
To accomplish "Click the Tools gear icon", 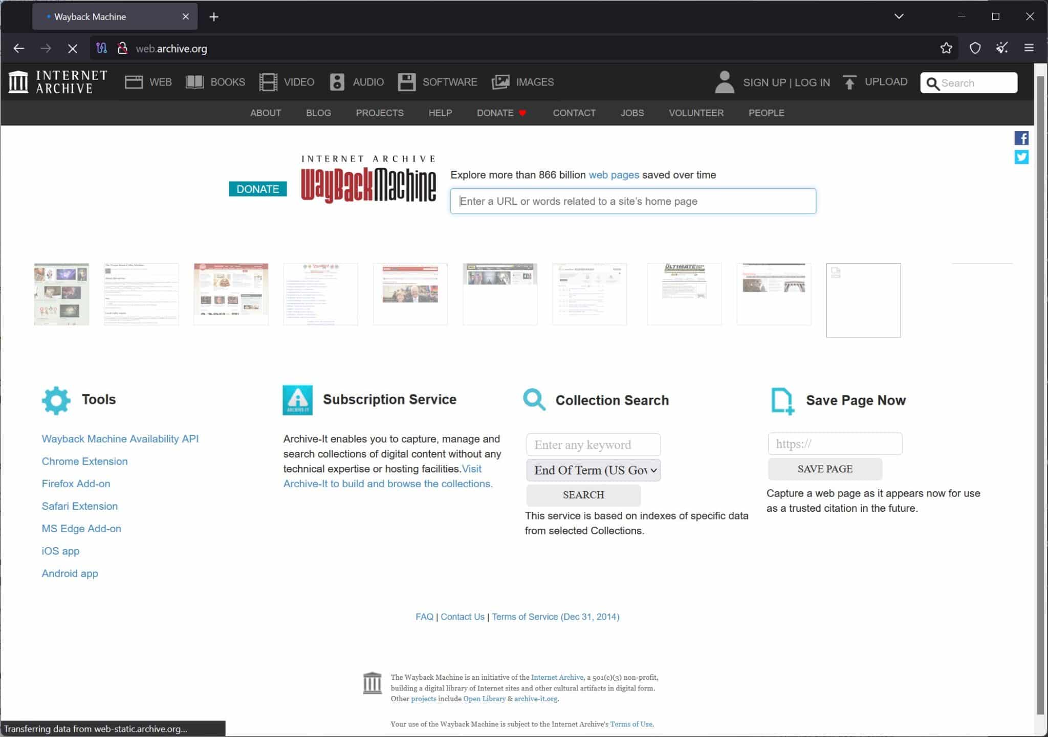I will pos(56,400).
